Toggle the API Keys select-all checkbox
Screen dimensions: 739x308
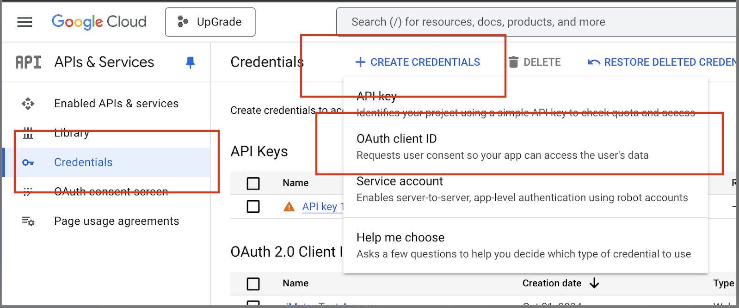point(253,183)
